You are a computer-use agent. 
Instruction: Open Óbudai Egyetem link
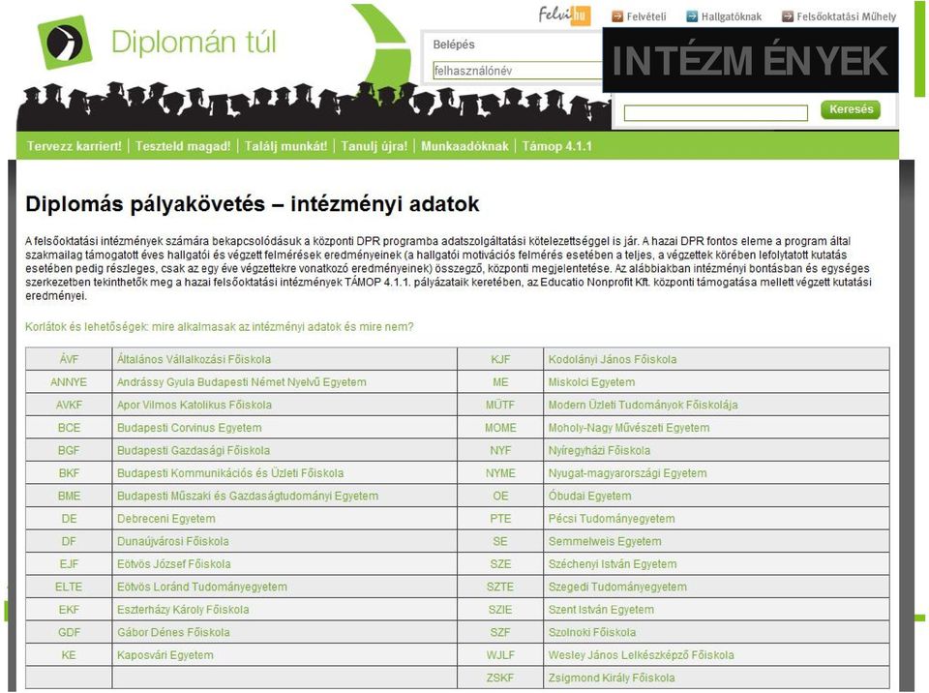coord(589,496)
